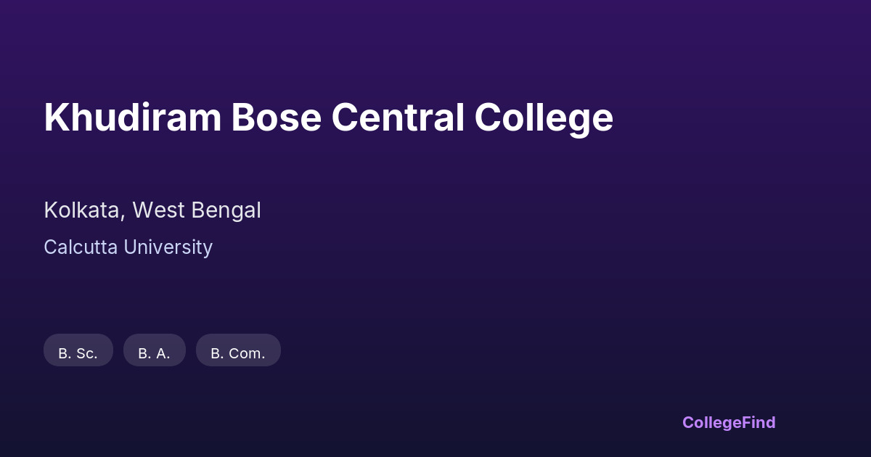Select the word Kolkata in the location
This screenshot has height=457, width=871.
click(x=81, y=210)
